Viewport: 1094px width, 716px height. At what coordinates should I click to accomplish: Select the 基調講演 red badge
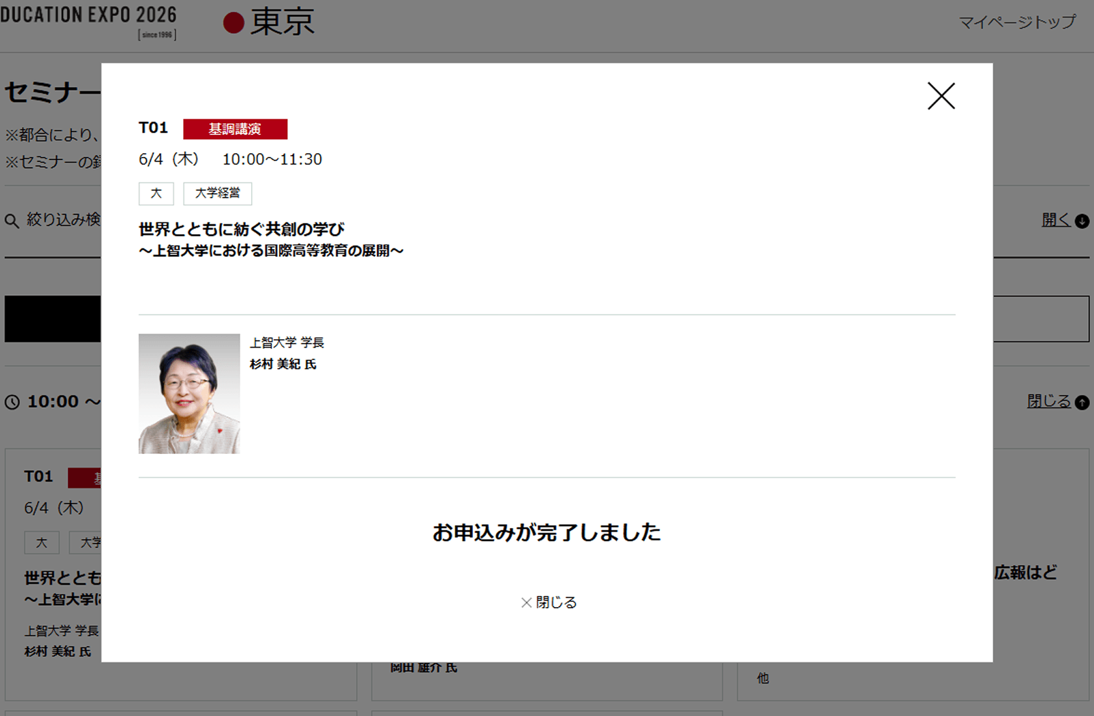click(234, 128)
